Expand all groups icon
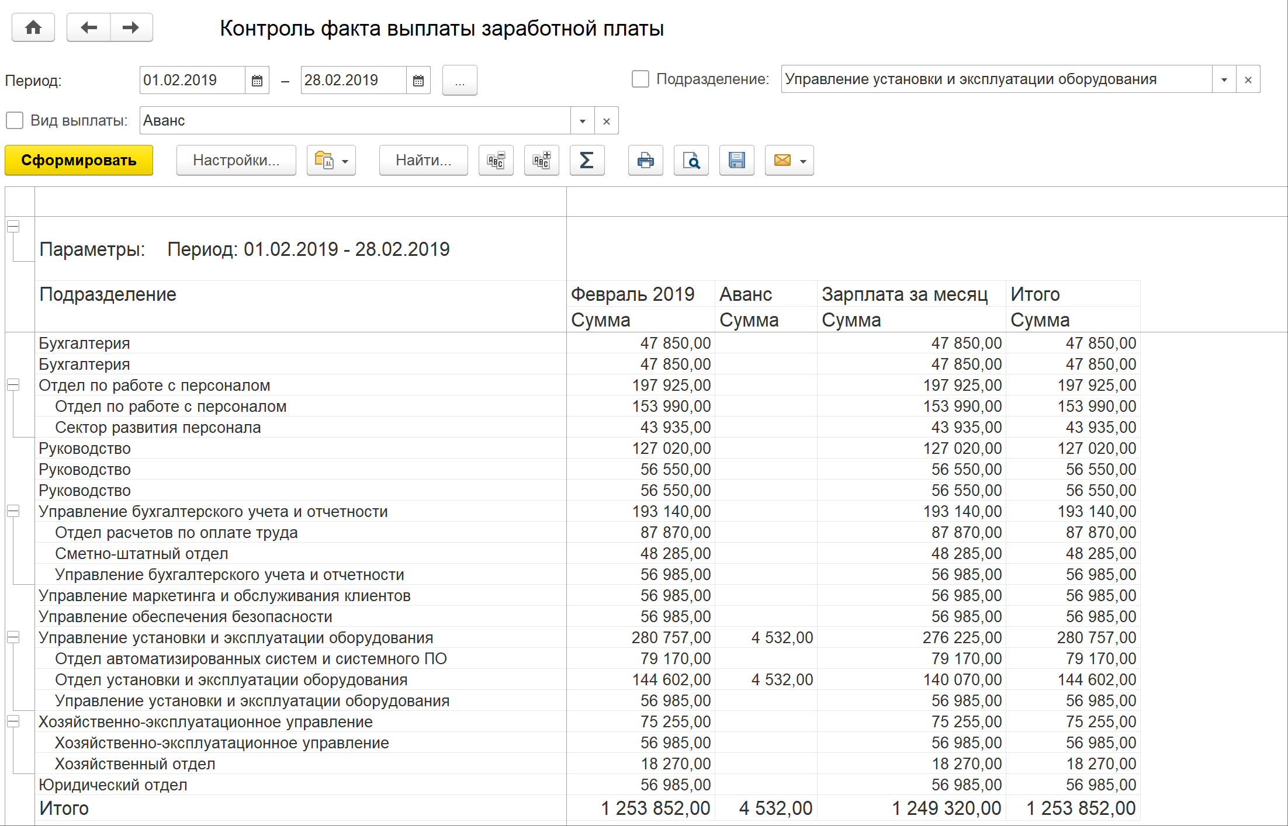The image size is (1288, 826). [542, 160]
